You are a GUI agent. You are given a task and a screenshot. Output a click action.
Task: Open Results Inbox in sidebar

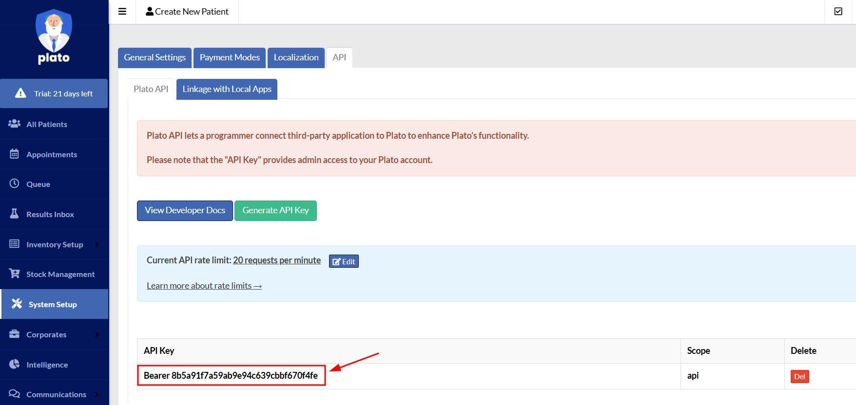[x=54, y=214]
